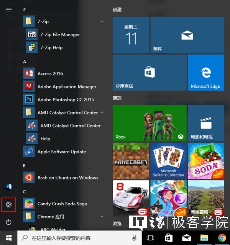The height and width of the screenshot is (245, 230).
Task: Open 7-Zip File Manager
Action: [60, 34]
